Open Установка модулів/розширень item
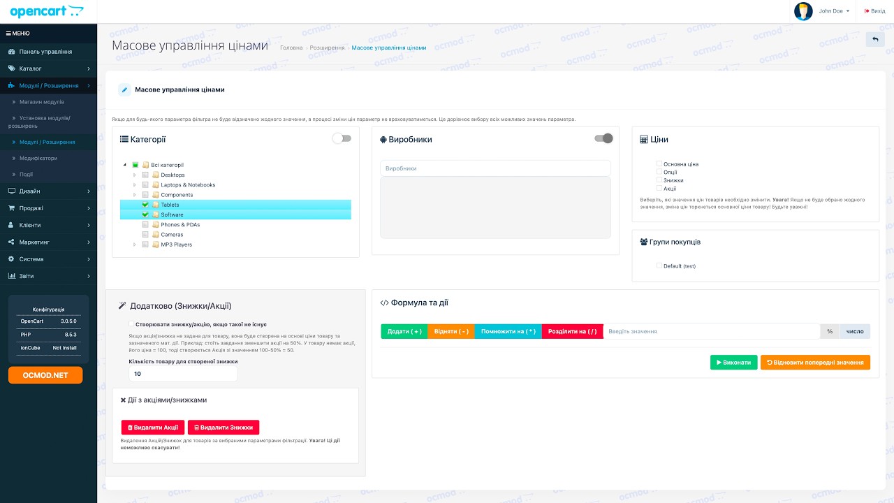 coord(48,122)
